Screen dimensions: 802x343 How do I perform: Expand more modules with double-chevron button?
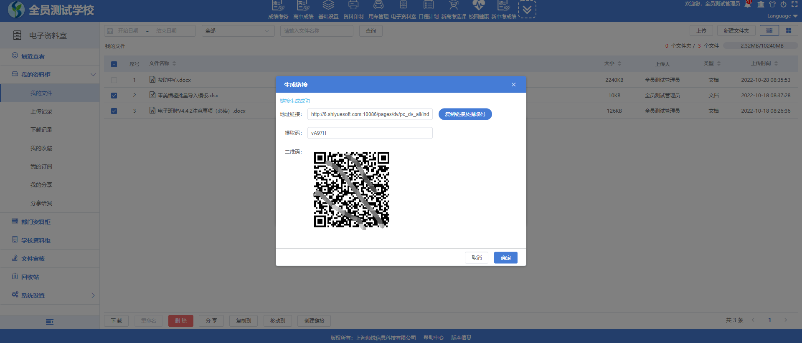coord(527,9)
